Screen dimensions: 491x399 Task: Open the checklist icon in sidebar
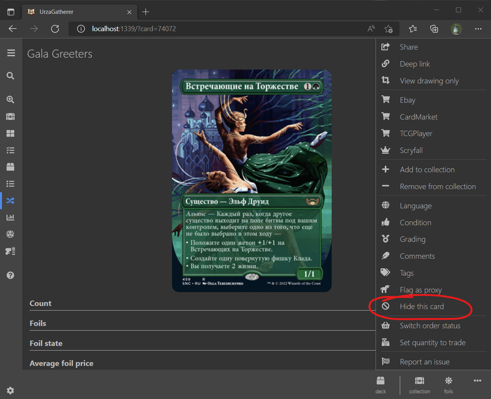click(11, 150)
